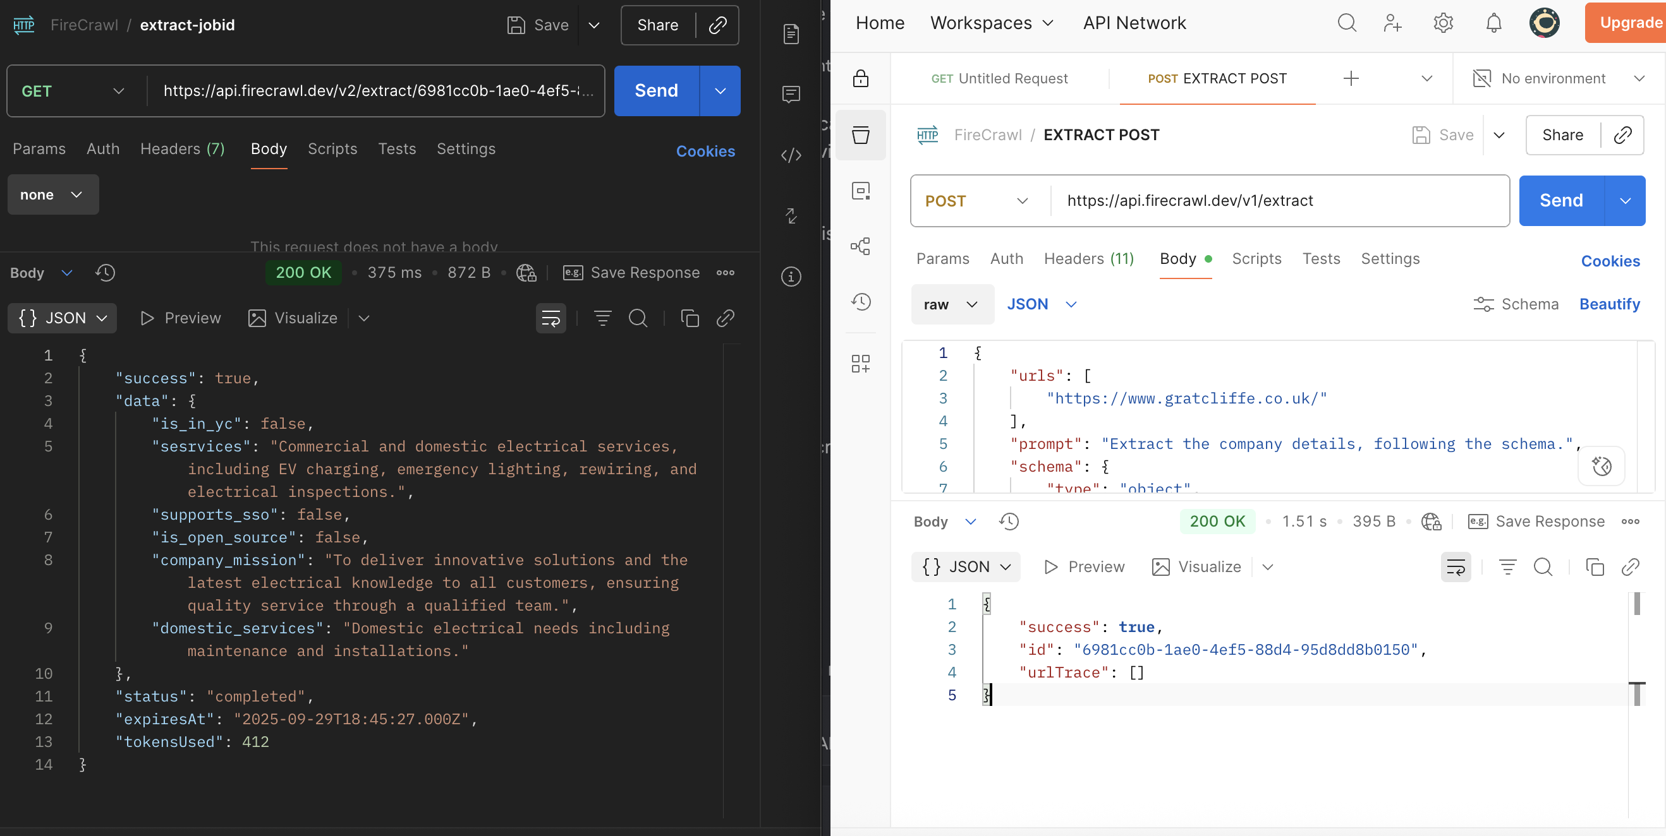The width and height of the screenshot is (1666, 836).
Task: Open the POST method dropdown
Action: (976, 201)
